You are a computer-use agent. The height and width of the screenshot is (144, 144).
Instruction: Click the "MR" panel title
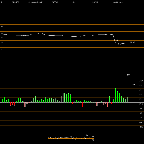(128, 75)
